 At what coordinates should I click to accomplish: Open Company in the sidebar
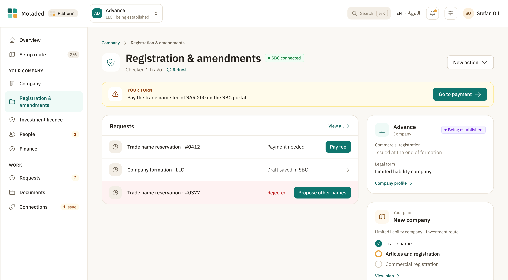click(x=44, y=84)
